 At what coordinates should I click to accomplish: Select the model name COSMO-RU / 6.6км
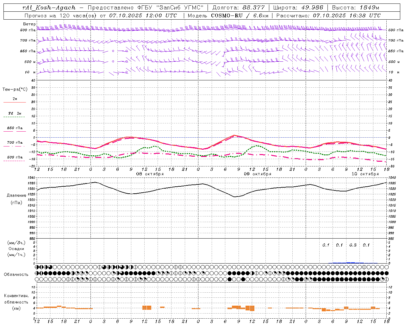[240, 16]
